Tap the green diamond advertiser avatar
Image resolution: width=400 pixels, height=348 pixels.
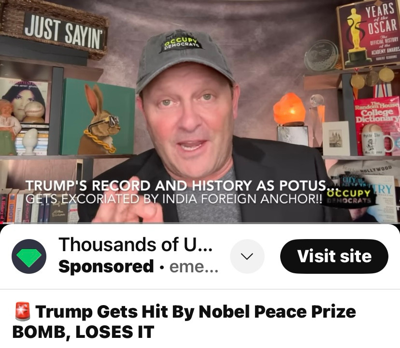pyautogui.click(x=29, y=256)
